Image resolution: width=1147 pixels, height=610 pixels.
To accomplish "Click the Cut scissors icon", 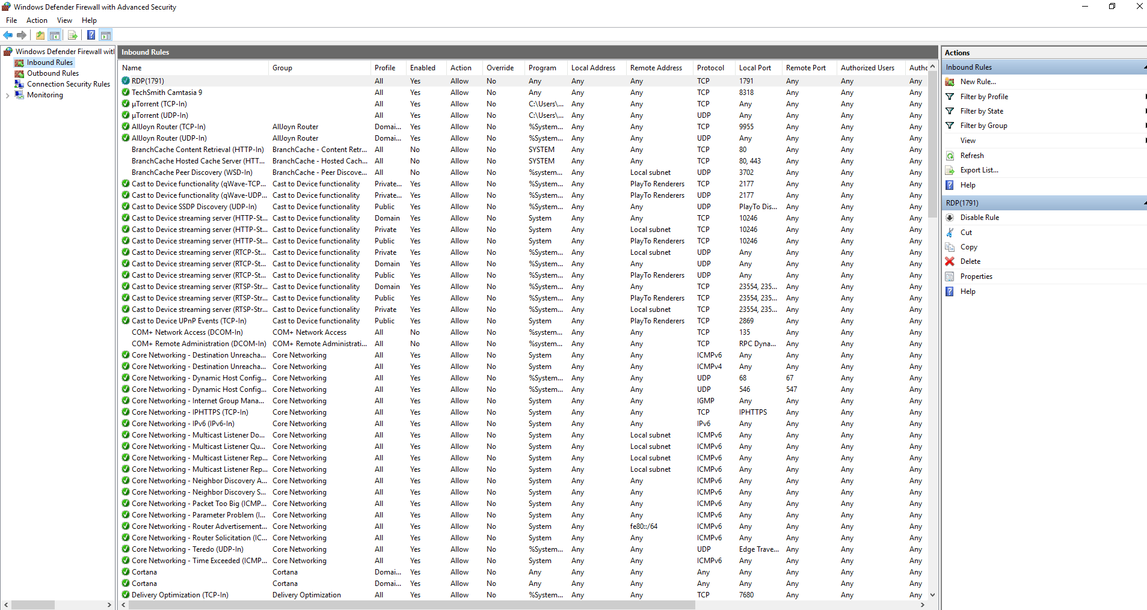I will (950, 233).
